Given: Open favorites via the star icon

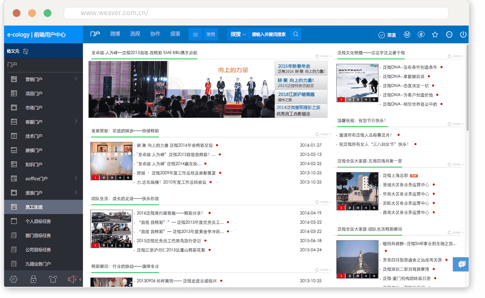Looking at the screenshot, I should click(x=435, y=34).
